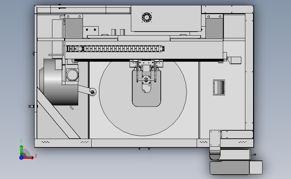Click the blue Z axis ball of triad
Image resolution: width=291 pixels, height=179 pixels.
(x=21, y=158)
